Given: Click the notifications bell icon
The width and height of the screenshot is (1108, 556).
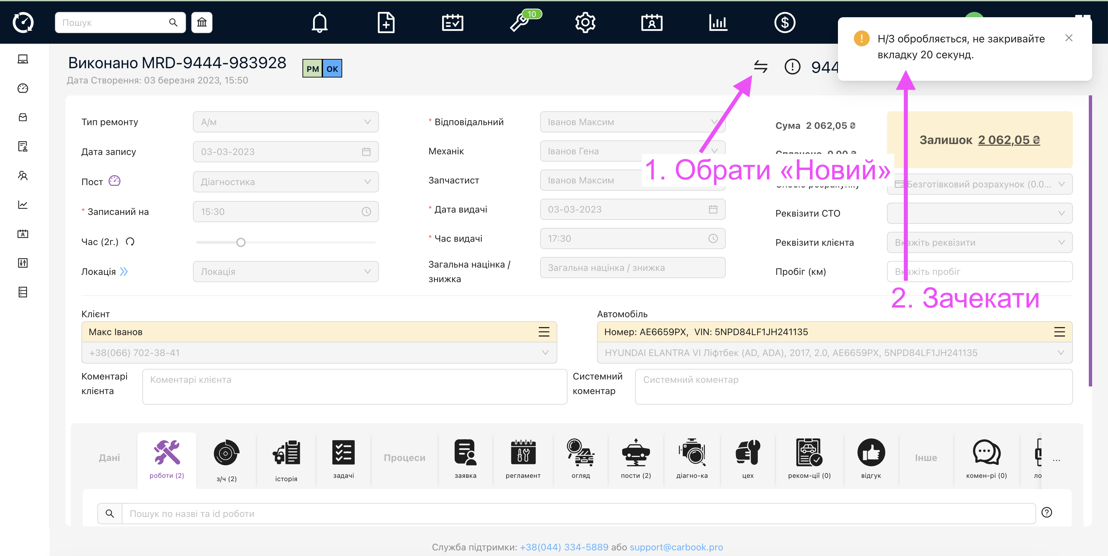Looking at the screenshot, I should coord(319,23).
